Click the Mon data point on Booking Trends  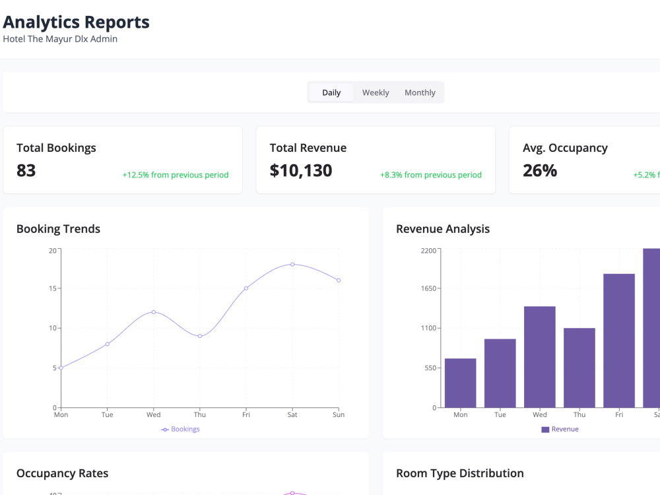61,368
